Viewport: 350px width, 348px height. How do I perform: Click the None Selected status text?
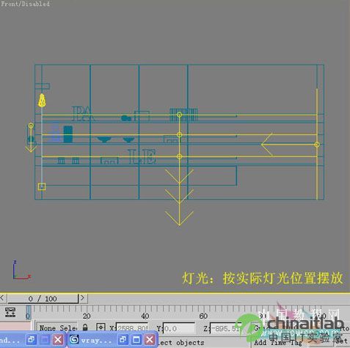tap(58, 328)
